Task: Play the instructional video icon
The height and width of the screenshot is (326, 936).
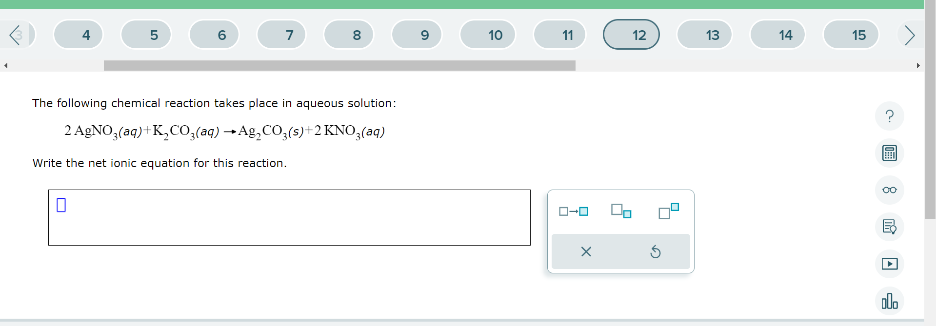Action: [889, 264]
